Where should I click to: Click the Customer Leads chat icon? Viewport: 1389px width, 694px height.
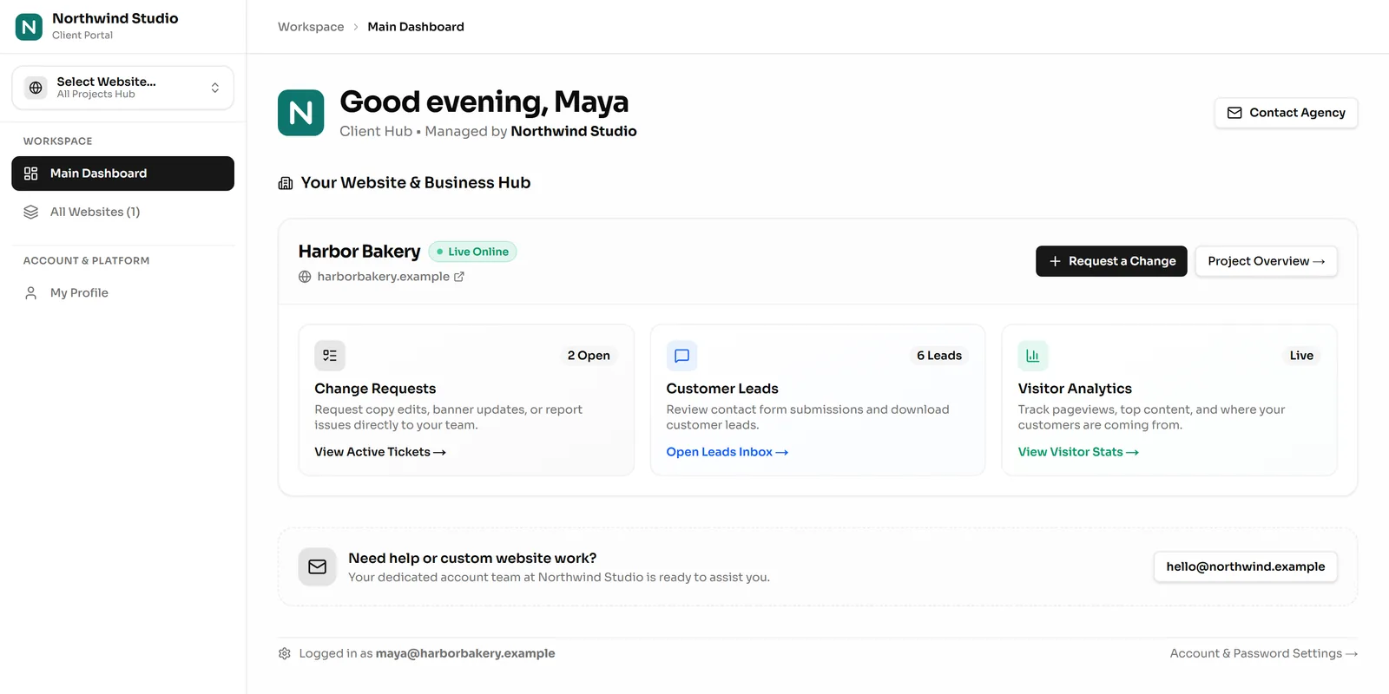pyautogui.click(x=681, y=356)
